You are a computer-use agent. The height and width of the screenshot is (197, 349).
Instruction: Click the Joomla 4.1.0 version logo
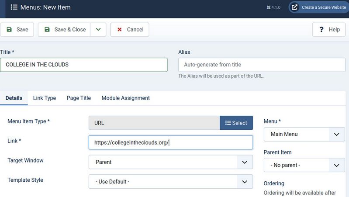click(273, 7)
